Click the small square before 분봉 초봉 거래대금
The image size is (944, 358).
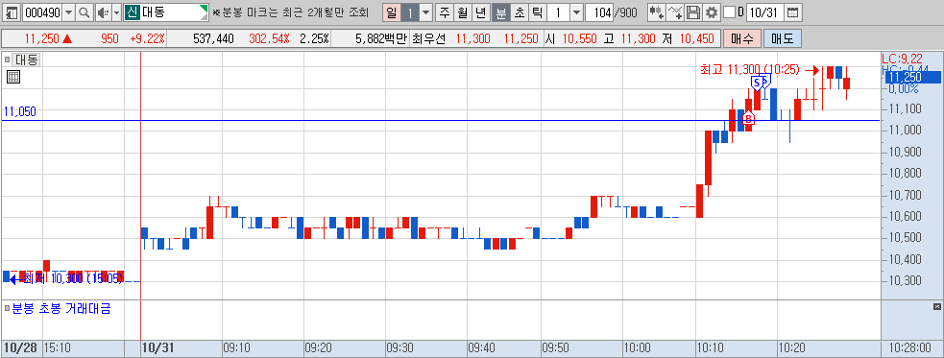(8, 309)
